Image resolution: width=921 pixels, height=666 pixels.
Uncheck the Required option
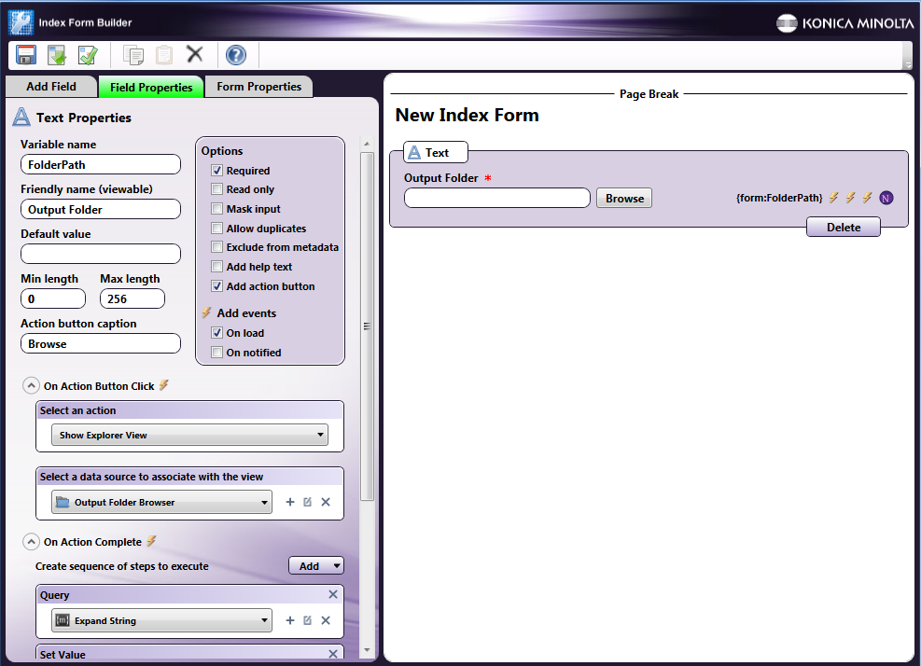point(216,171)
